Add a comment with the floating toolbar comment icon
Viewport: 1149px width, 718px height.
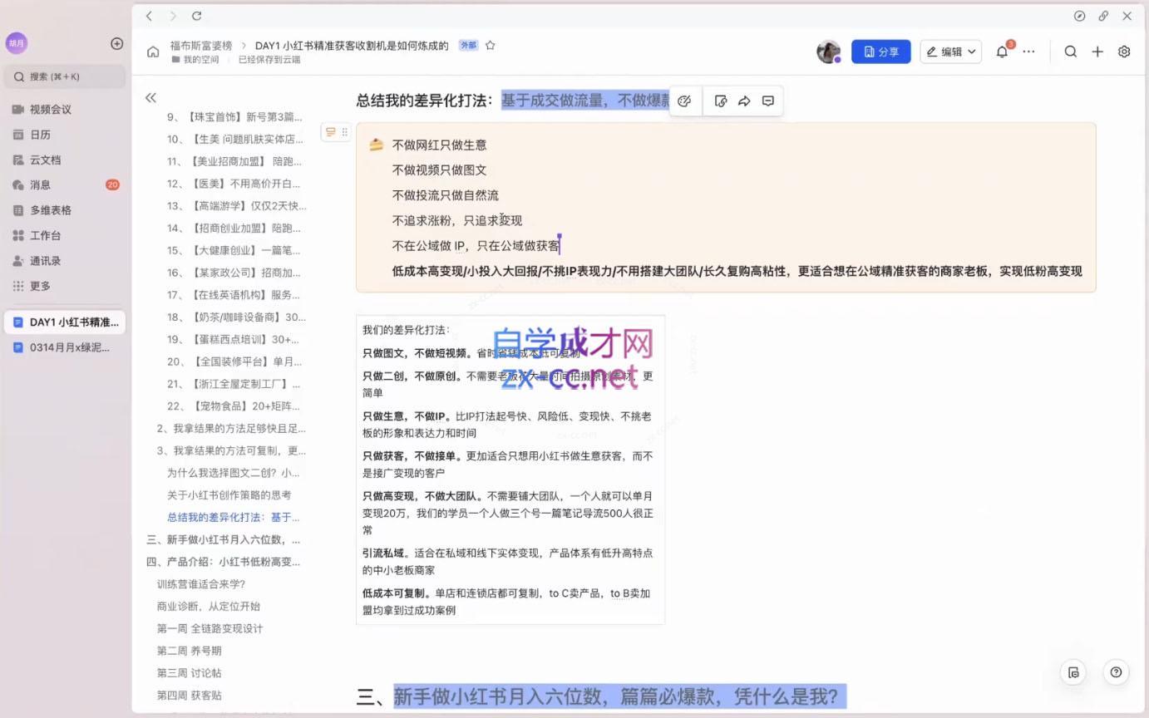pyautogui.click(x=767, y=101)
